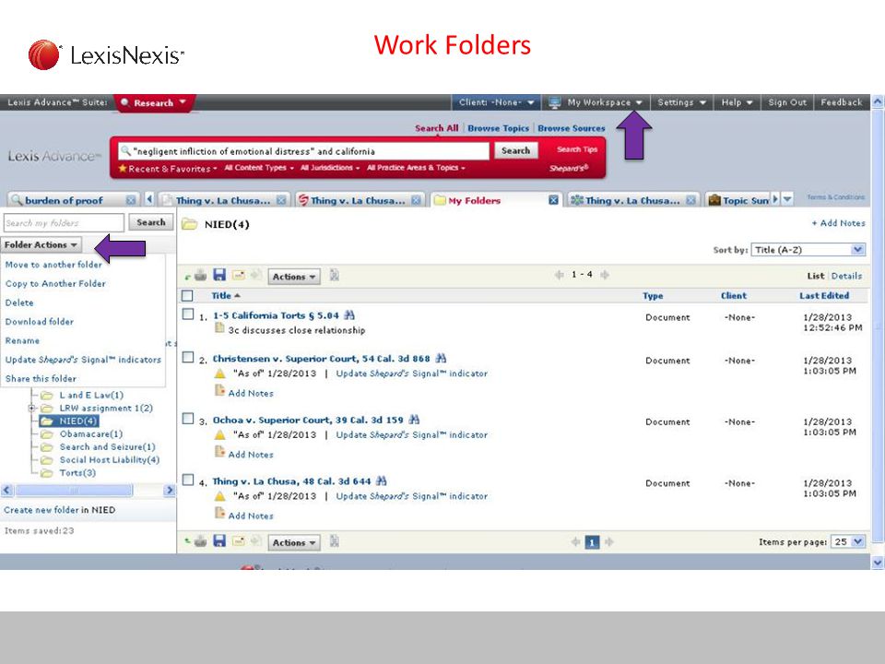Click yellow Shepard's warning triangle under Ochoa

point(220,434)
